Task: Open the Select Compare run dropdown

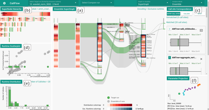Action: coord(97,3)
